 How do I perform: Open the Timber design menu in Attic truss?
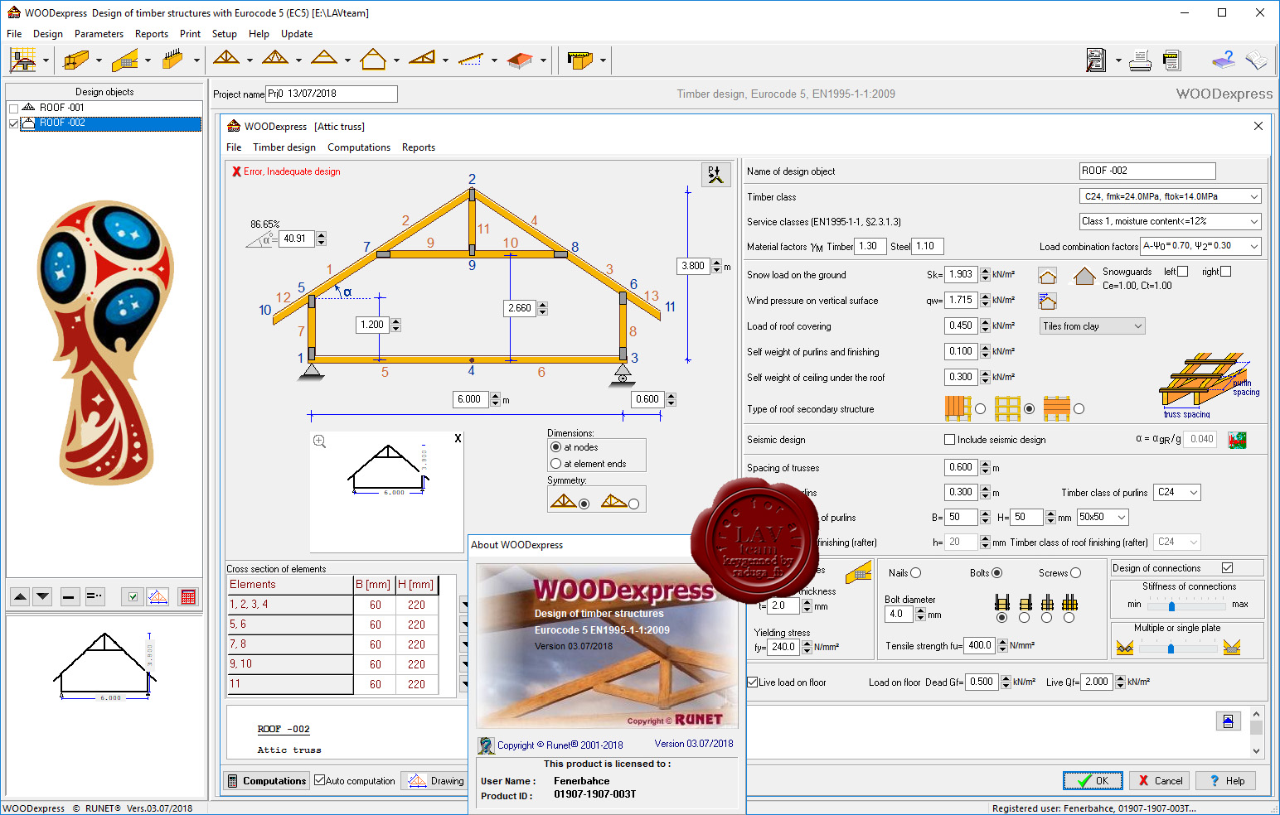click(284, 147)
